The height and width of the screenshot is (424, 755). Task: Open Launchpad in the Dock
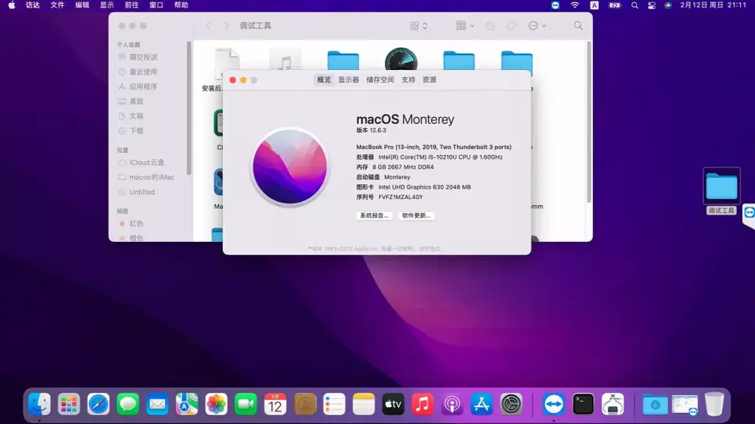(69, 404)
